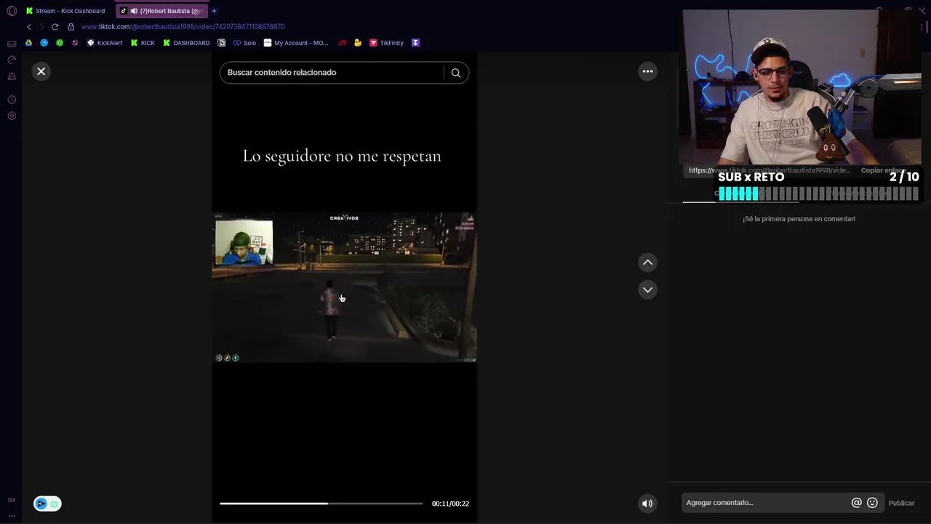Select the Robert Bautista TikTok tab
This screenshot has height=524, width=931.
click(161, 11)
